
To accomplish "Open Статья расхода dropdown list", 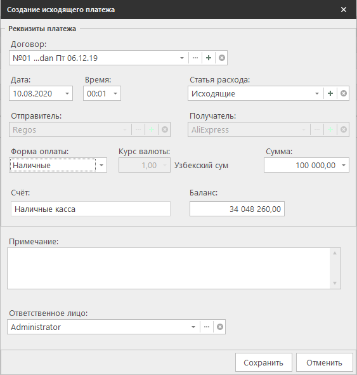I will tap(317, 93).
